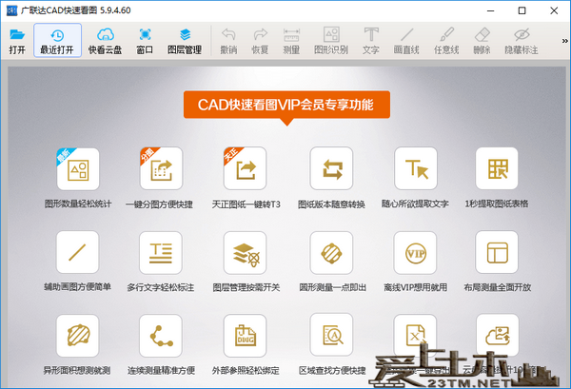Viewport: 571px width, 389px height.
Task: Click the 窗口 window toolbar icon
Action: (x=145, y=40)
